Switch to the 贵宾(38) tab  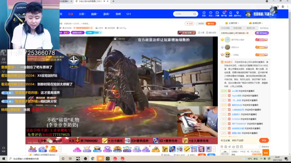[x=251, y=28]
